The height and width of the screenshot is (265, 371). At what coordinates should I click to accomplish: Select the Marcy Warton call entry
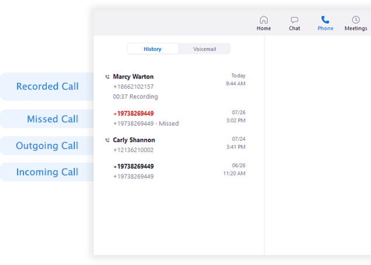[175, 87]
